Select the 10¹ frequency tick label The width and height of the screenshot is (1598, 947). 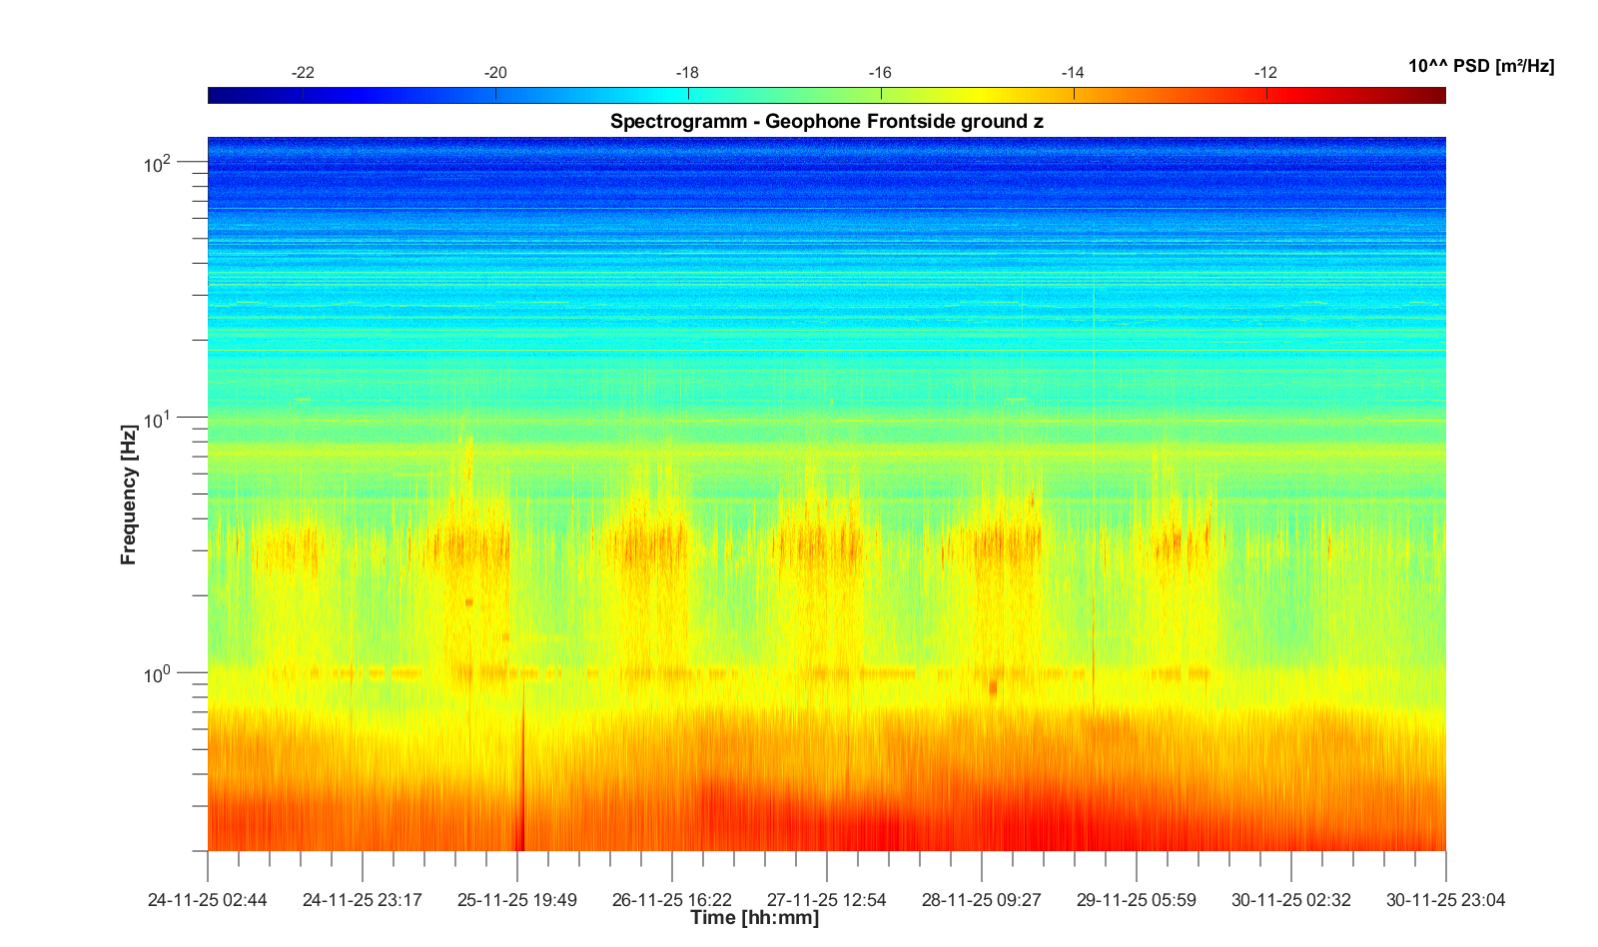[158, 419]
